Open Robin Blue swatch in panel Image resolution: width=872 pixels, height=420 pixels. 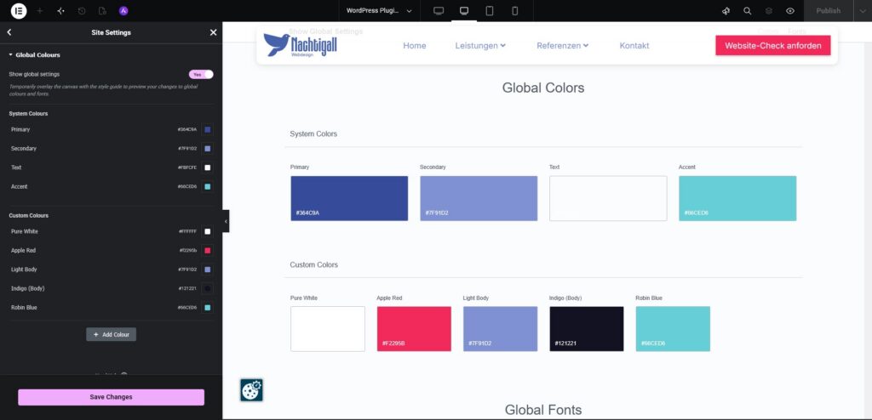[208, 307]
